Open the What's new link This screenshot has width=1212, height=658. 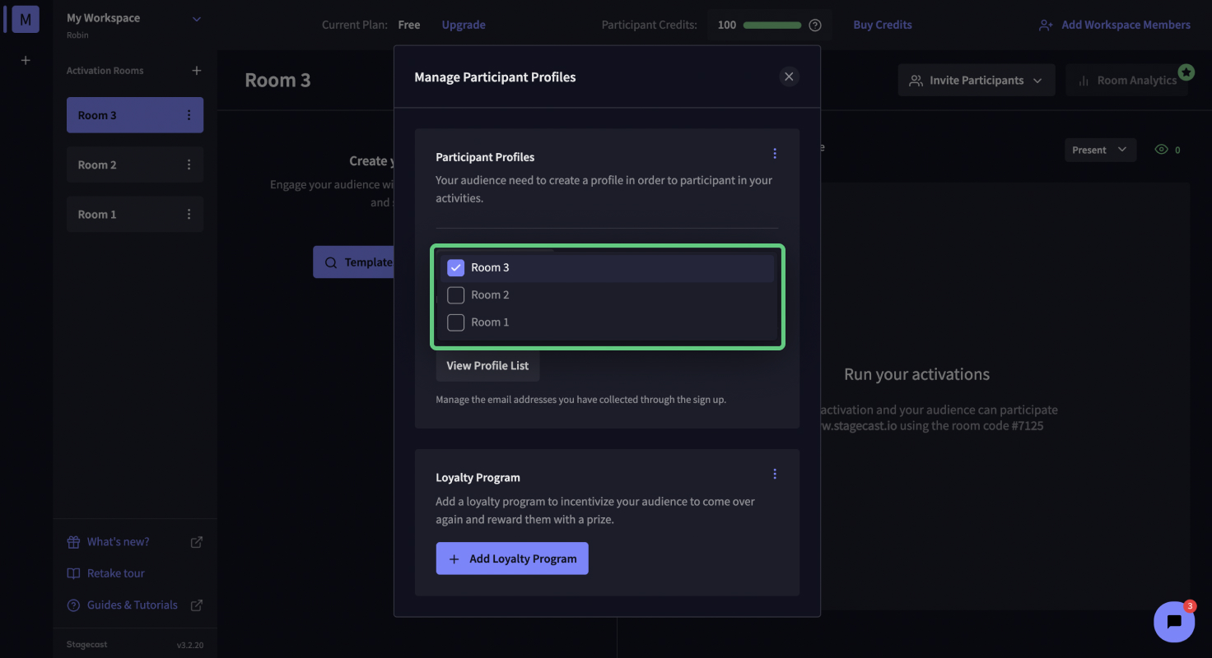[x=119, y=542]
